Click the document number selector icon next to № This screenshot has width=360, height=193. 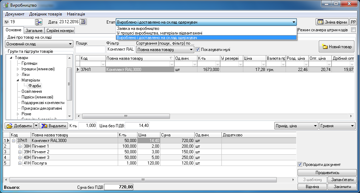click(x=39, y=22)
